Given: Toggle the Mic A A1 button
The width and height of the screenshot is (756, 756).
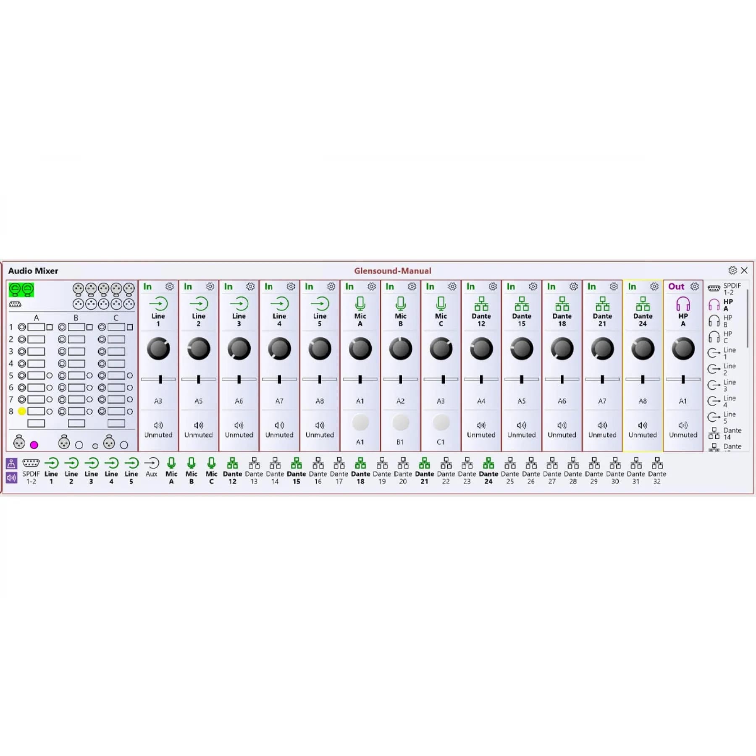Looking at the screenshot, I should point(360,423).
